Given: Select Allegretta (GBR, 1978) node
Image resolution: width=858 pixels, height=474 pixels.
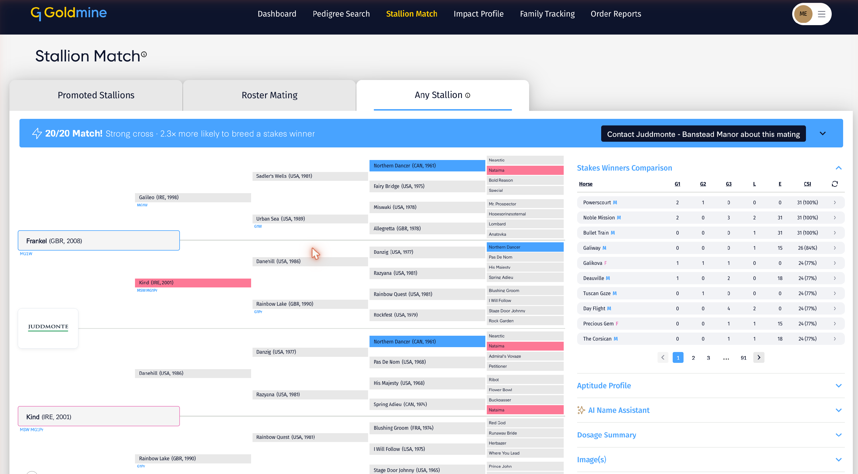Looking at the screenshot, I should pos(427,229).
